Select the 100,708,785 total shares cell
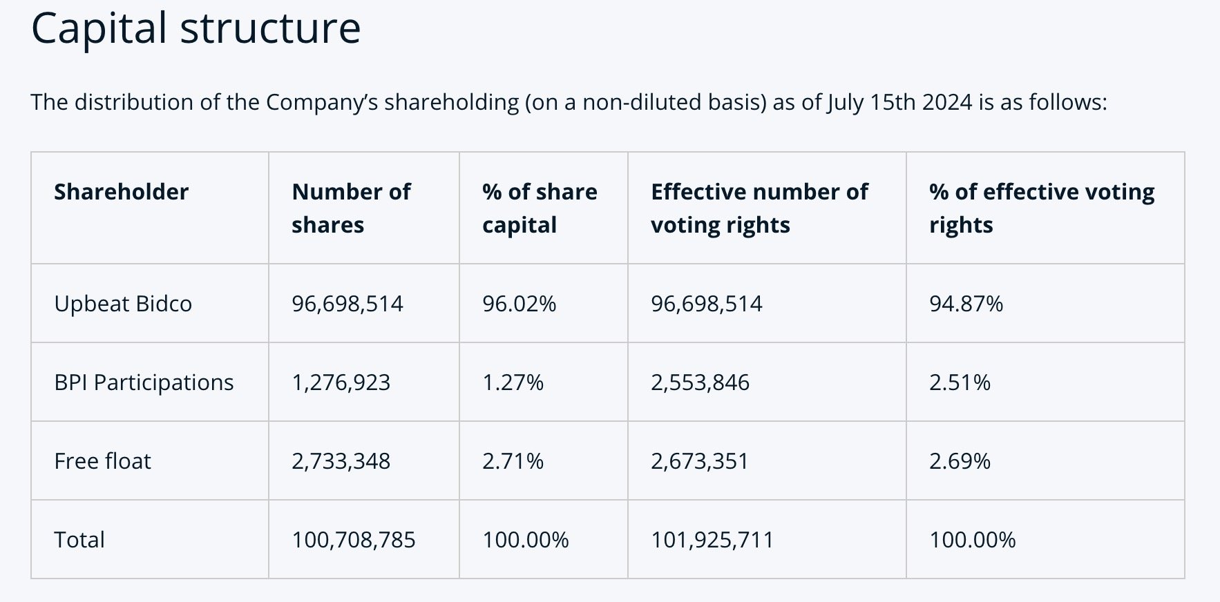Screen dimensions: 1220x602 353,540
